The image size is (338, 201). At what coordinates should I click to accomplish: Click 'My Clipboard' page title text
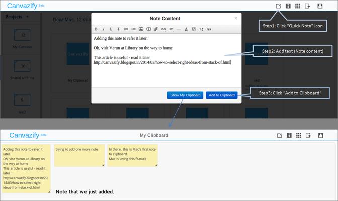(154, 135)
